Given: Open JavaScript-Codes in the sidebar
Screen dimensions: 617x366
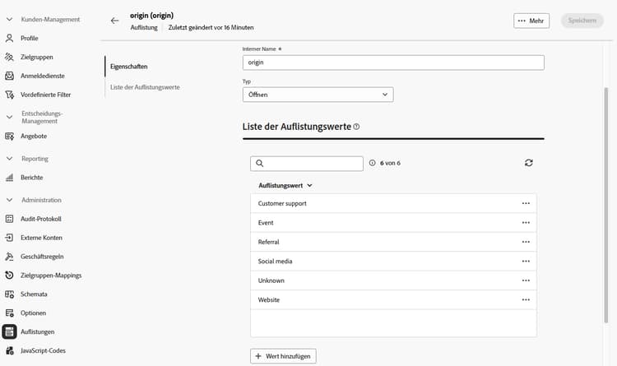Looking at the screenshot, I should [43, 350].
